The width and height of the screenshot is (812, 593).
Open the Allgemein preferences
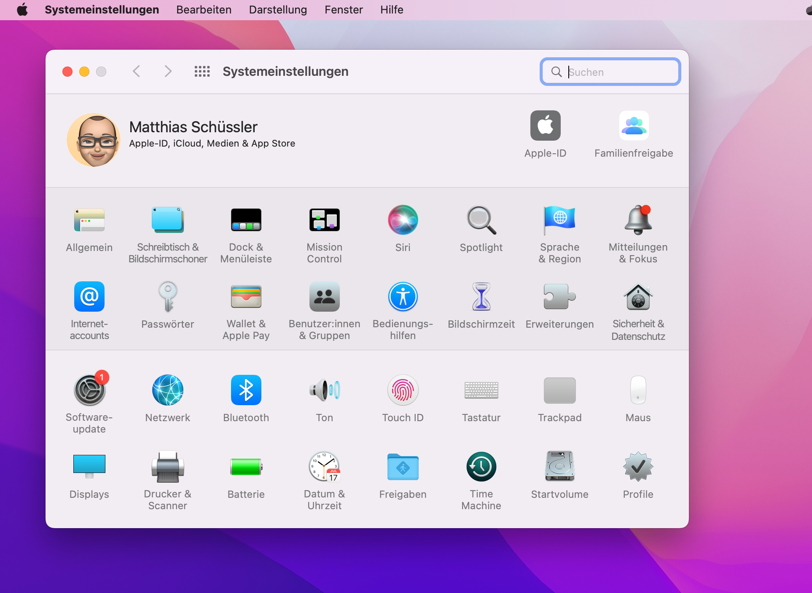(89, 220)
